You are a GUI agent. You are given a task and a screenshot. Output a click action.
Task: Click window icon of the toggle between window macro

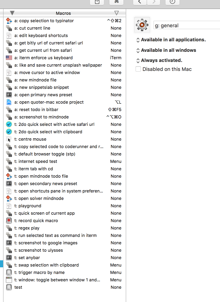pos(9,280)
